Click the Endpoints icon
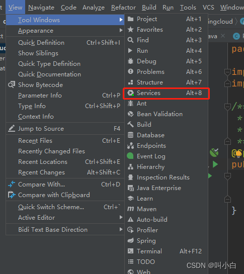This screenshot has height=274, width=244. click(130, 146)
